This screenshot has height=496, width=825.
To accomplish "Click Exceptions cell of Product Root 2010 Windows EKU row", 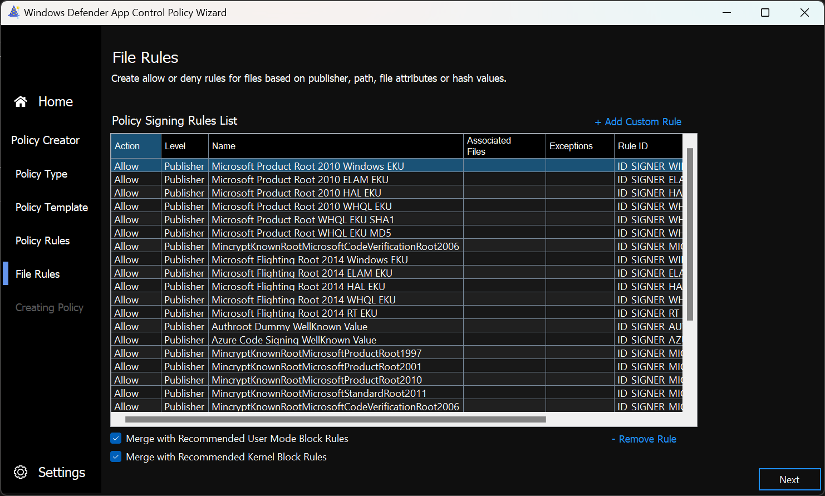I will 580,166.
